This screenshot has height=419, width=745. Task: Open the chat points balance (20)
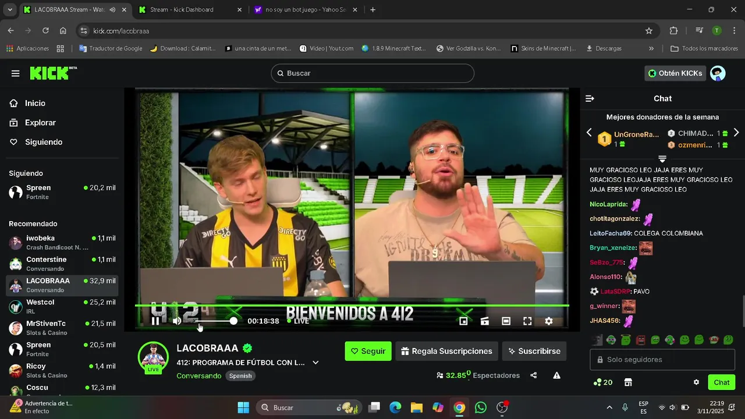pyautogui.click(x=603, y=382)
